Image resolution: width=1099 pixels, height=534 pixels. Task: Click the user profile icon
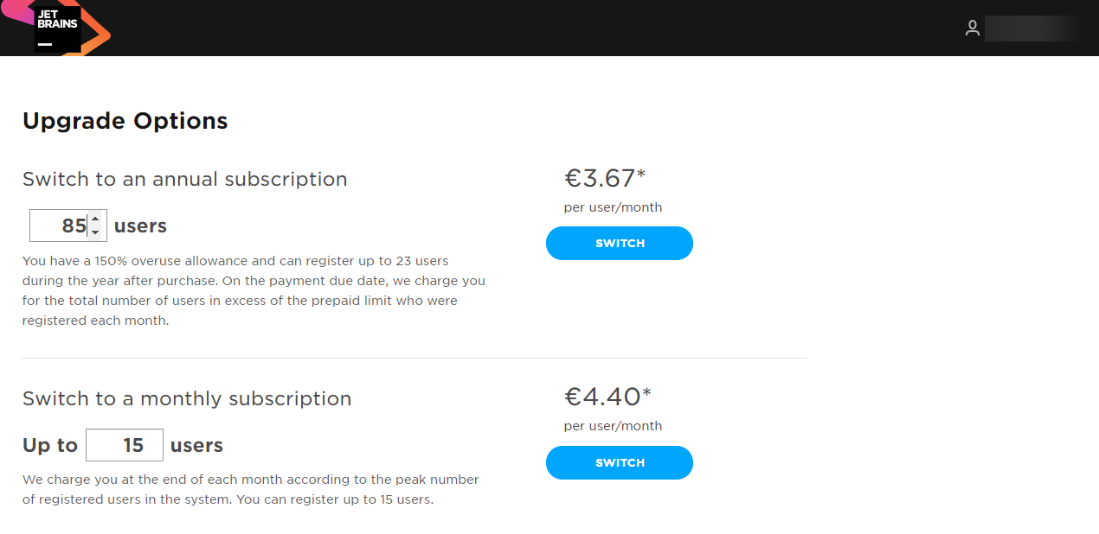[x=973, y=29]
